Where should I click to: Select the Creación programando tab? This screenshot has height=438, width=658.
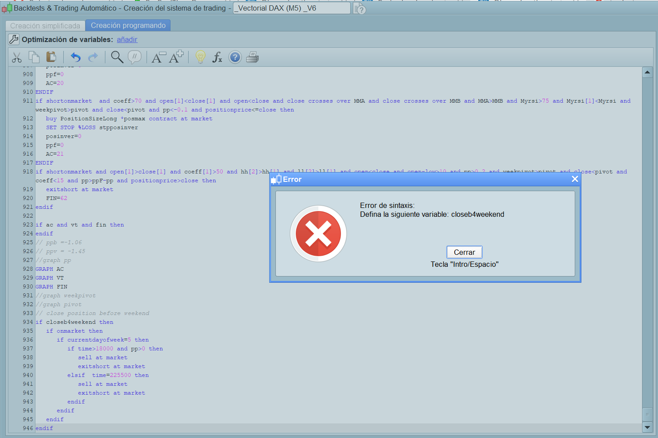click(x=128, y=26)
